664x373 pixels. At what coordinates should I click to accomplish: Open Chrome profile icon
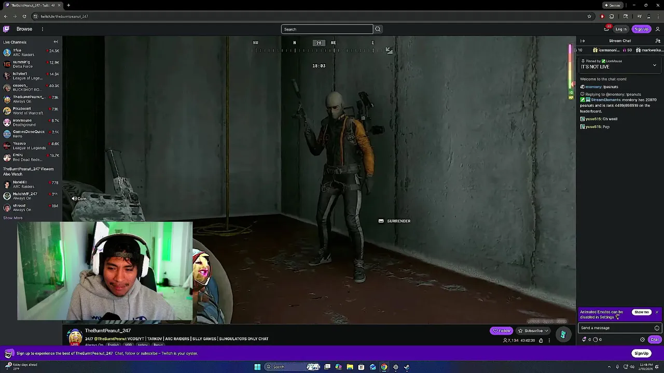click(x=648, y=16)
